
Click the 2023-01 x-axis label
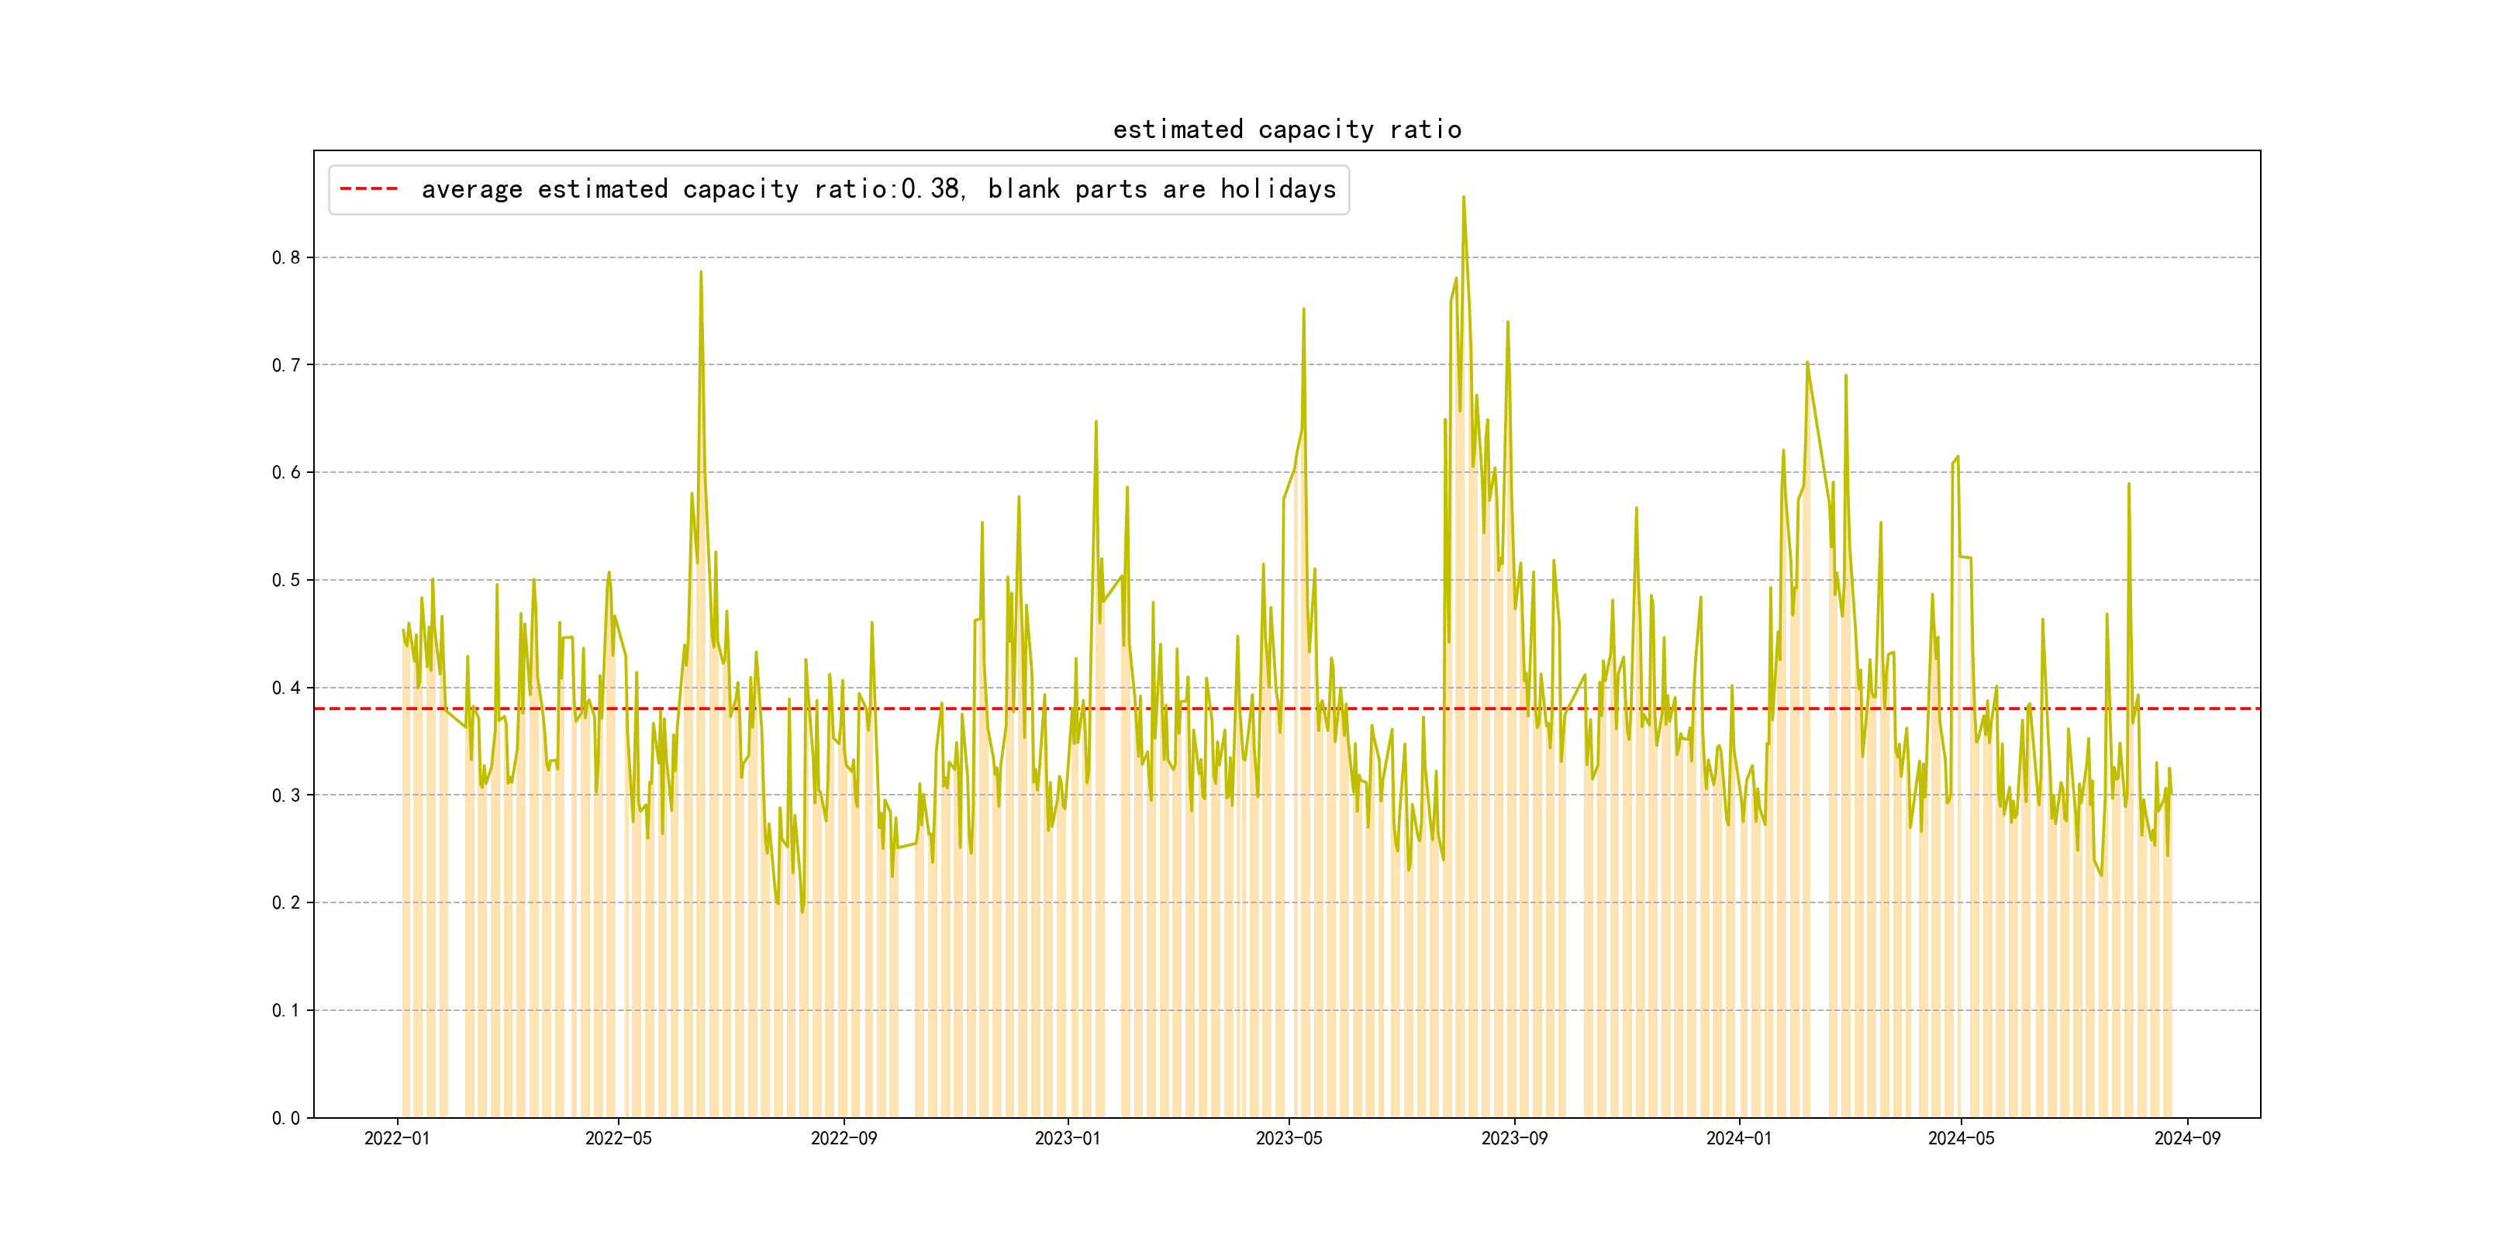tap(1067, 1138)
